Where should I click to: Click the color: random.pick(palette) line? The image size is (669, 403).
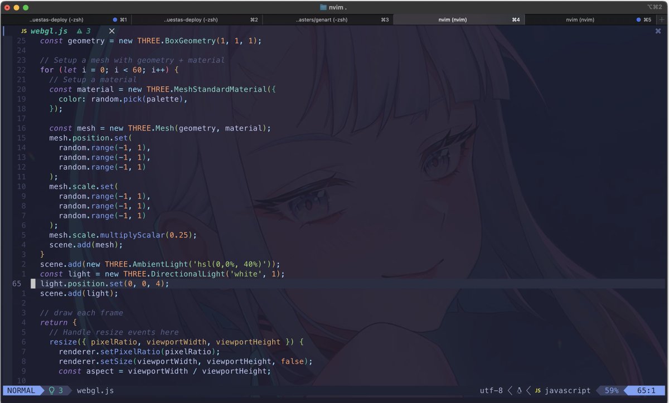[123, 99]
